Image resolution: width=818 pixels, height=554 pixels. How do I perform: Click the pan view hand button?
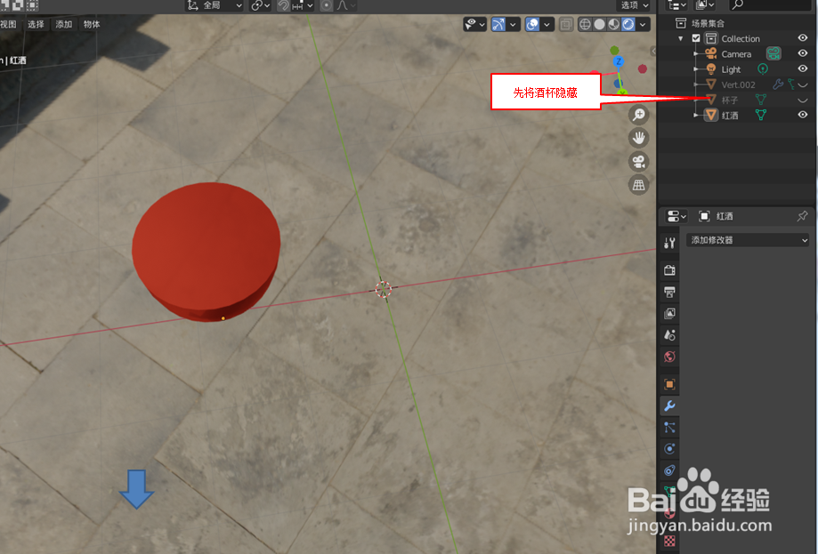(x=638, y=138)
